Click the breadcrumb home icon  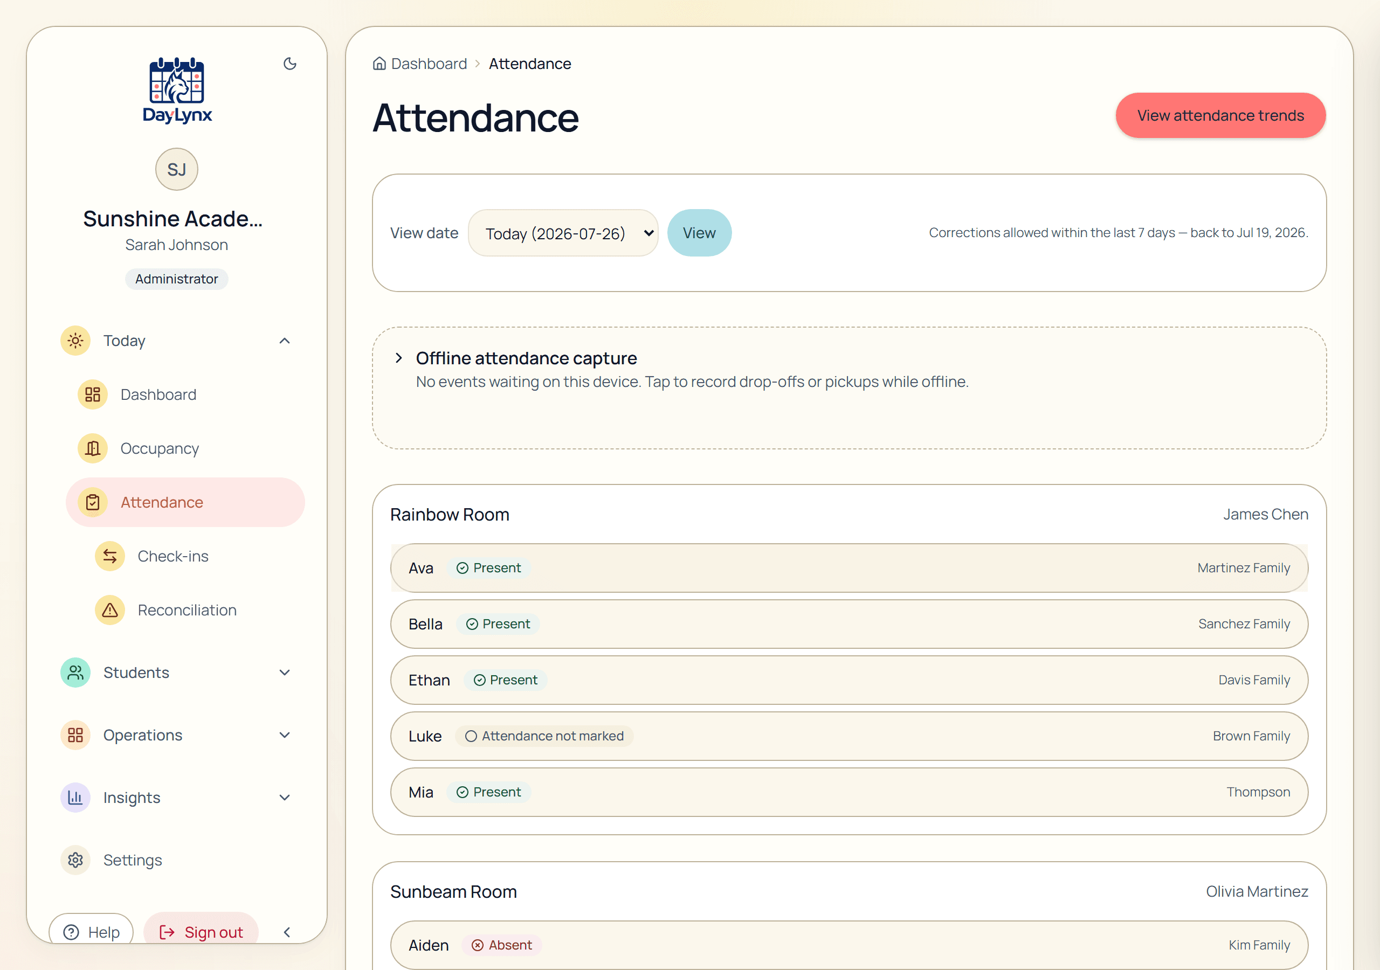click(x=379, y=63)
